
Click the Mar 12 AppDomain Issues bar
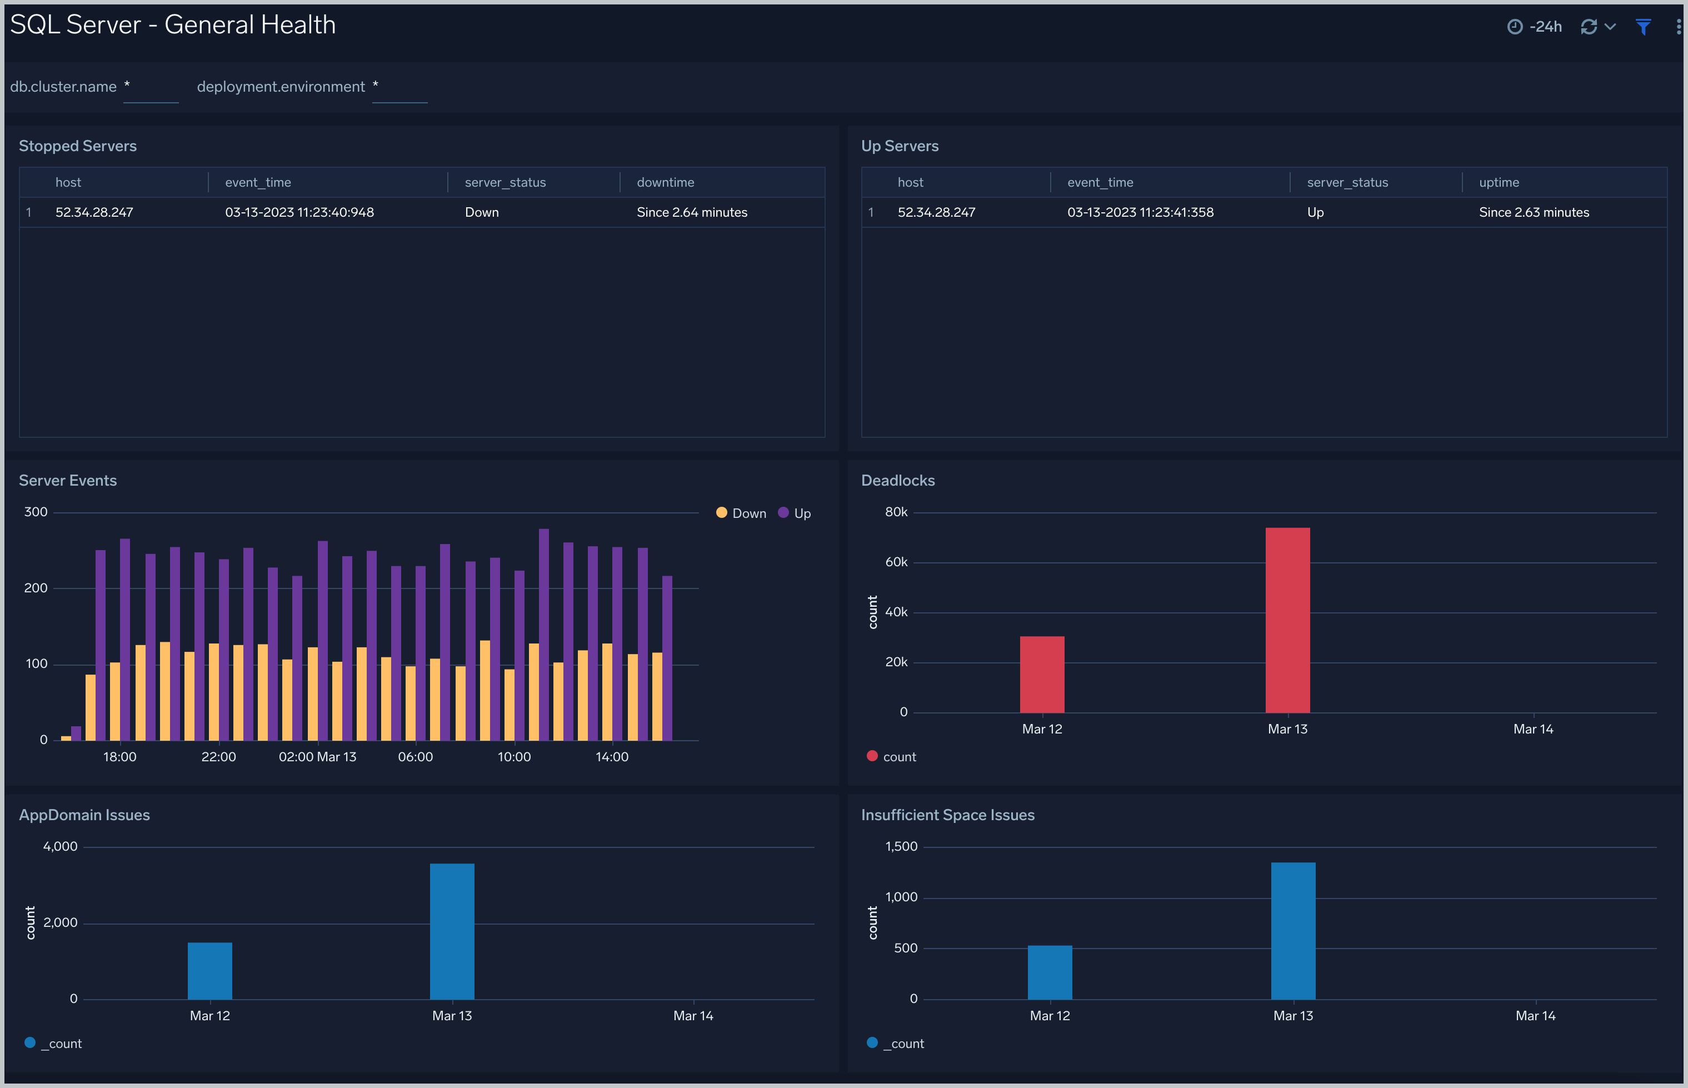210,971
